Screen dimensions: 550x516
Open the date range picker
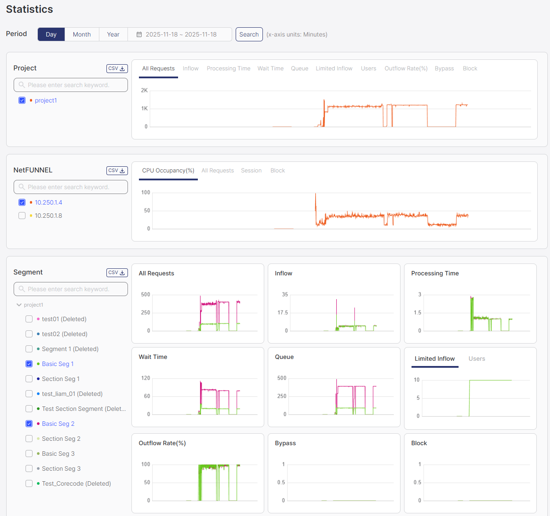[x=181, y=34]
